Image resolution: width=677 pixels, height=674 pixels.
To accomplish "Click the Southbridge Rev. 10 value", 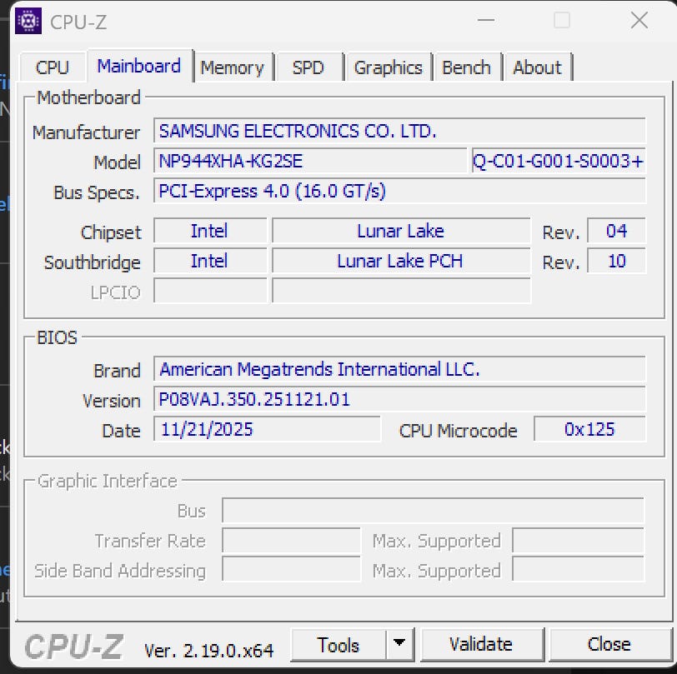I will click(617, 261).
